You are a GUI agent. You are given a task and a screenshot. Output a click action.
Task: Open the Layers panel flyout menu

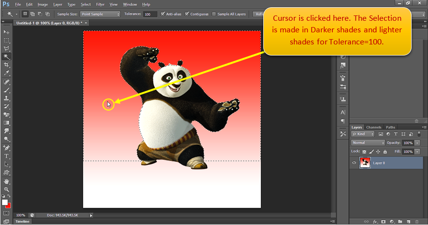424,127
